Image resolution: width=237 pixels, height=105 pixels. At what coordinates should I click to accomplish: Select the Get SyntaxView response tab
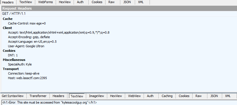[13, 96]
